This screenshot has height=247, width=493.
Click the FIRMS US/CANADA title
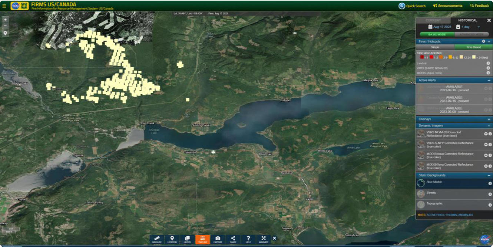tap(54, 4)
